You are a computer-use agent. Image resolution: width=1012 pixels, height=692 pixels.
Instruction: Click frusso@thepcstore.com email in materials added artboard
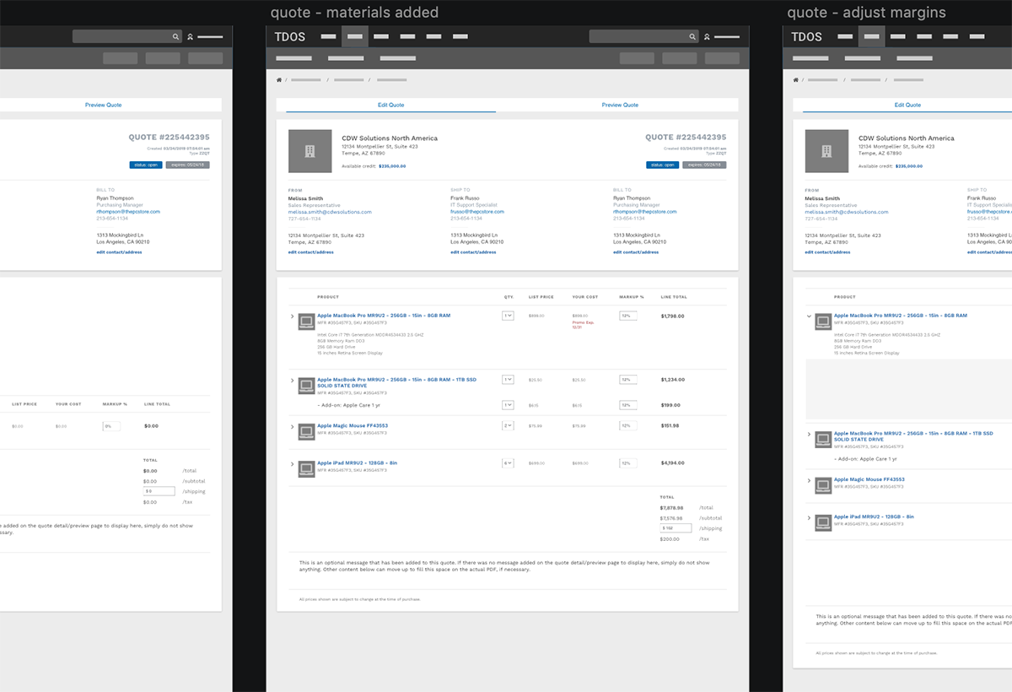[x=479, y=212]
